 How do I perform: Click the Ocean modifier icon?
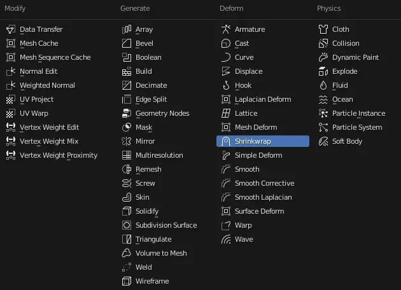pyautogui.click(x=323, y=99)
